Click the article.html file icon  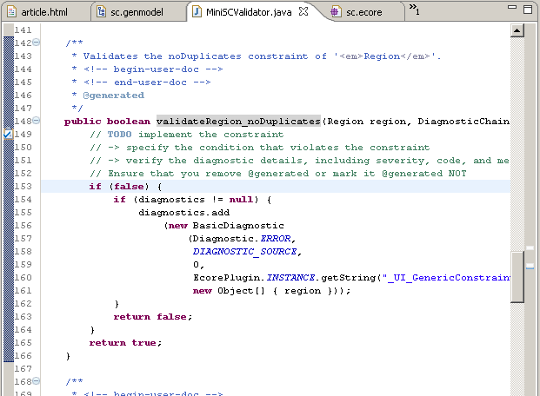coord(11,11)
